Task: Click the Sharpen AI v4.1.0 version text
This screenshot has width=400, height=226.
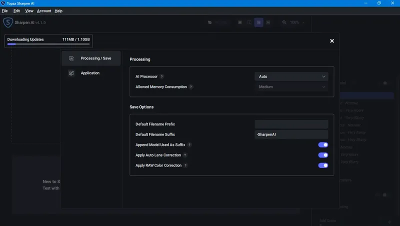Action: coord(30,22)
